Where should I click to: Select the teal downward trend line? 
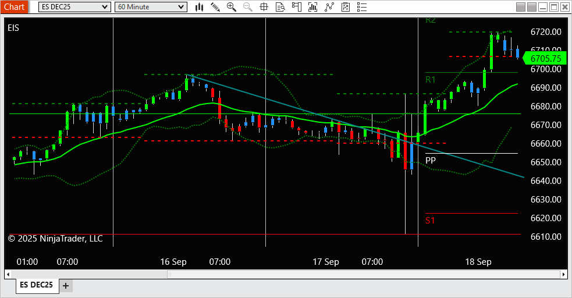(354, 126)
